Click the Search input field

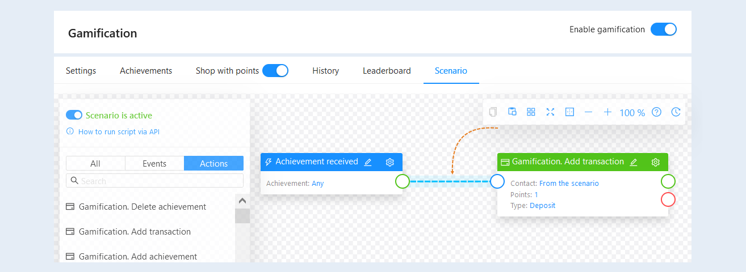155,181
